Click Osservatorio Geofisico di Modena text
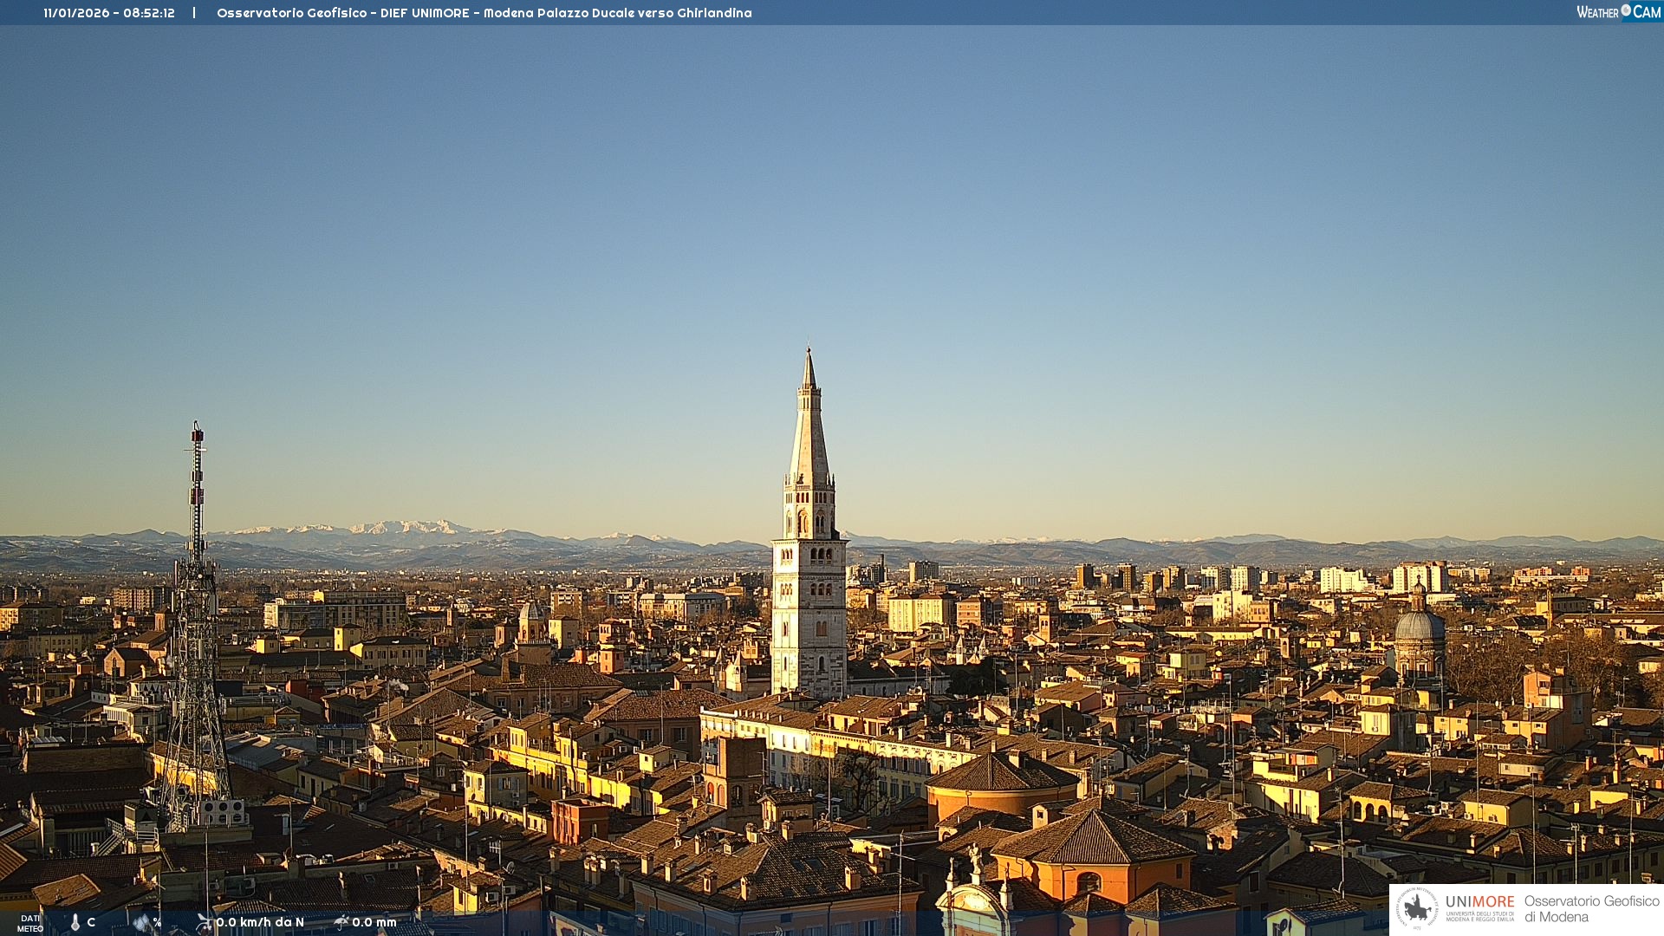The width and height of the screenshot is (1664, 936). pyautogui.click(x=1591, y=908)
